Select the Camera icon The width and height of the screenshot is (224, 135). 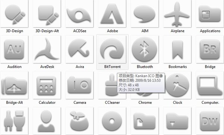80,85
